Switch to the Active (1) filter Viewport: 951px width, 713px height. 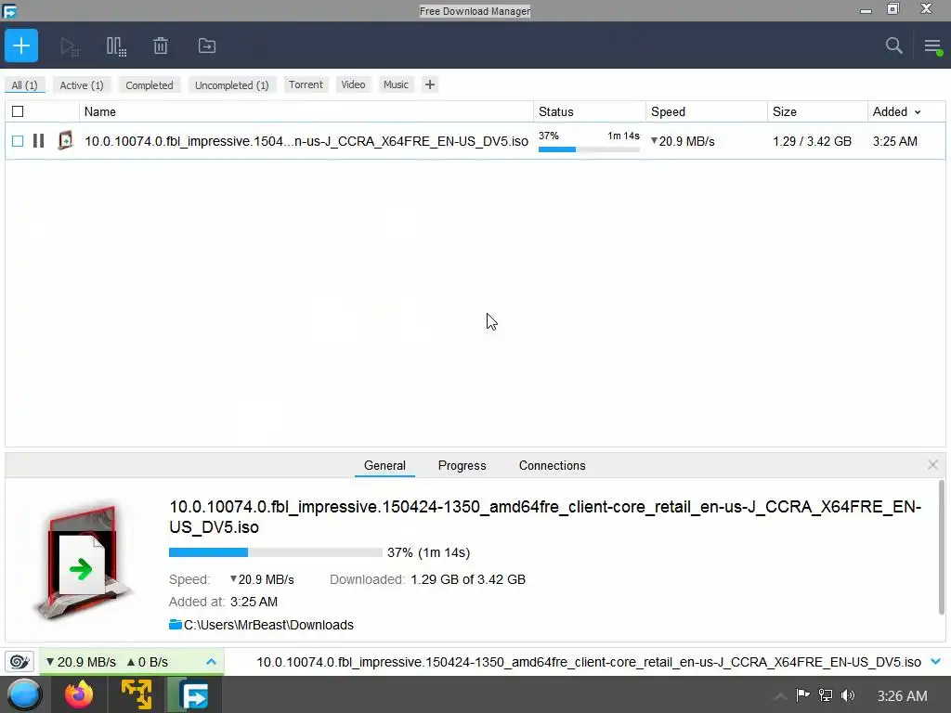[x=82, y=84]
